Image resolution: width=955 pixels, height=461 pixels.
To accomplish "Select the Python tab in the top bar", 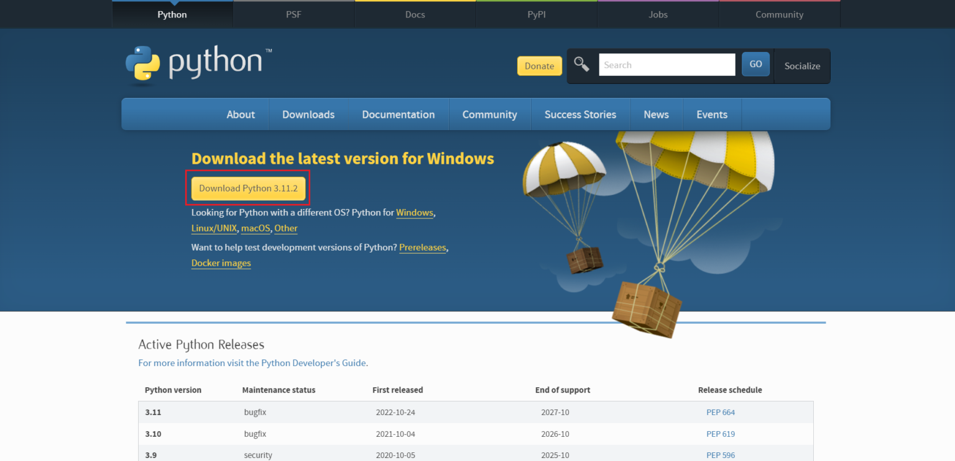I will click(172, 14).
